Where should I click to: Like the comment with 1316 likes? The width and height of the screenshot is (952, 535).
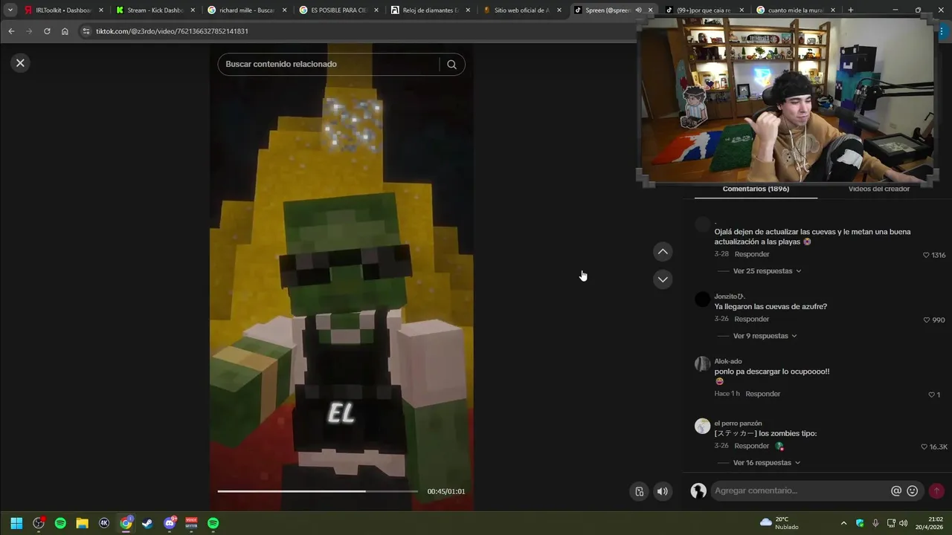point(934,255)
